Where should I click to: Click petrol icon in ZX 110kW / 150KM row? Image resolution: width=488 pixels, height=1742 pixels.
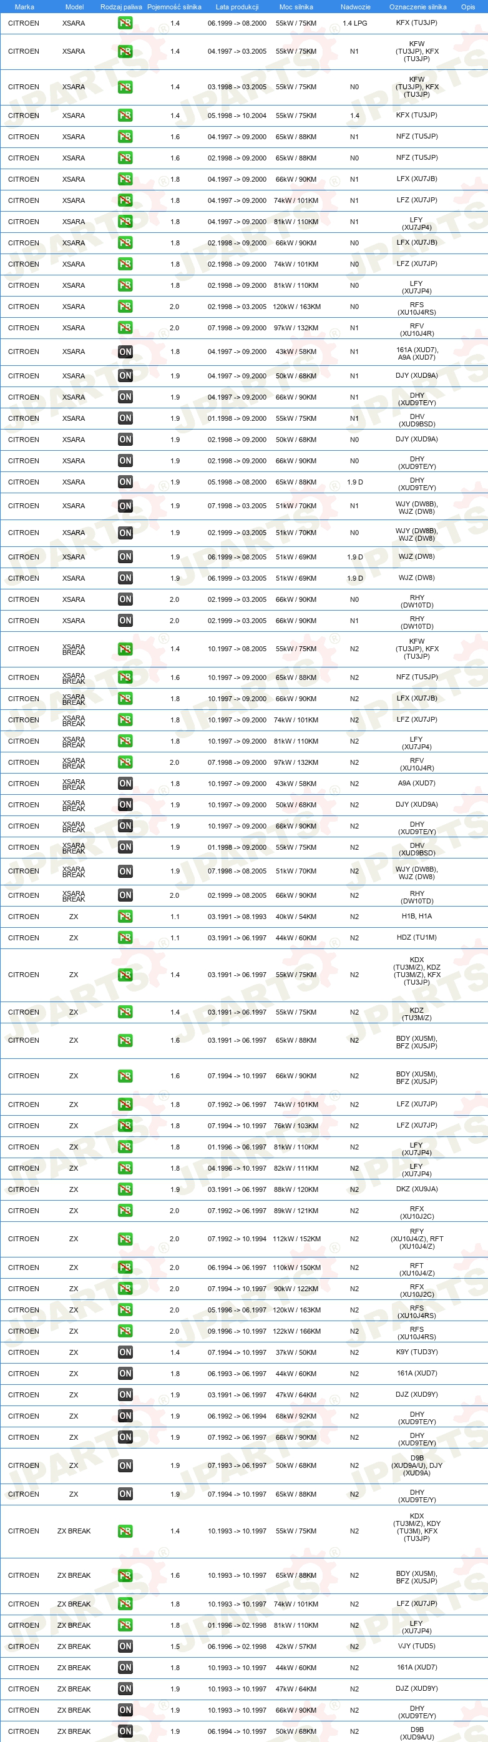(125, 1267)
